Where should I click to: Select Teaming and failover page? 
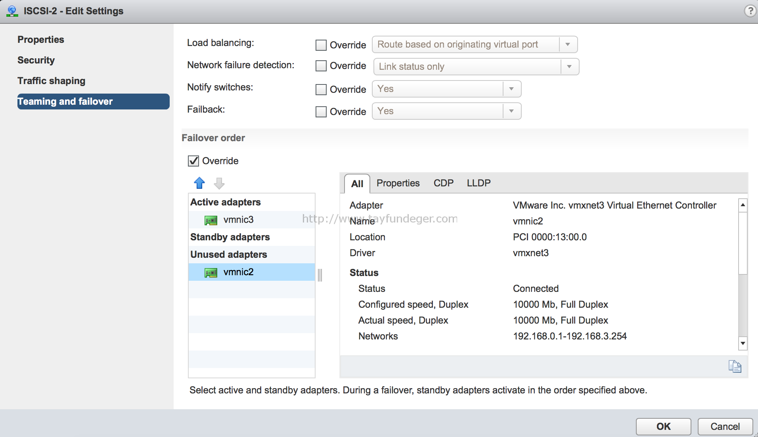click(94, 102)
